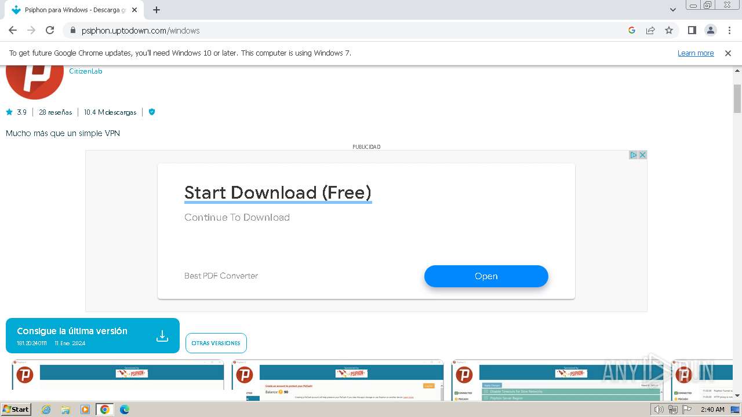Open the CitizenLab developer link
Viewport: 742px width, 417px height.
pos(85,71)
